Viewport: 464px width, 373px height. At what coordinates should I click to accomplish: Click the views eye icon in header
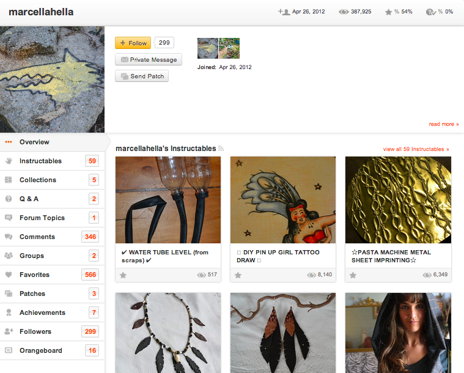344,12
